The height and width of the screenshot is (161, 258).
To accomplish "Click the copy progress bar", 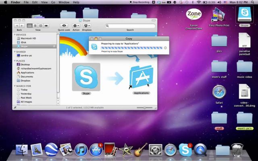I will 132,48.
